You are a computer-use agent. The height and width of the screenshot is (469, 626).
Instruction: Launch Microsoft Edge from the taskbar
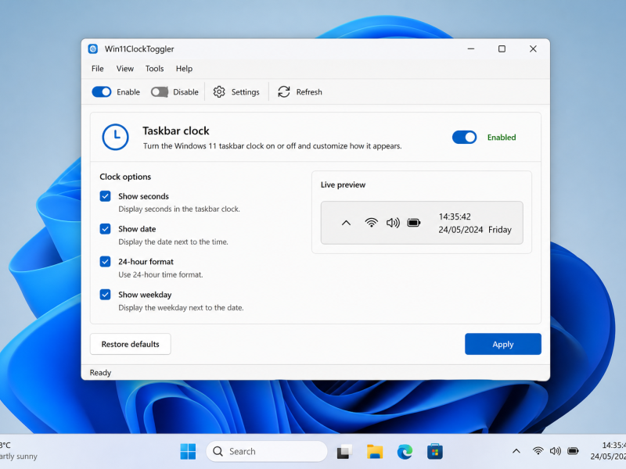click(x=405, y=452)
